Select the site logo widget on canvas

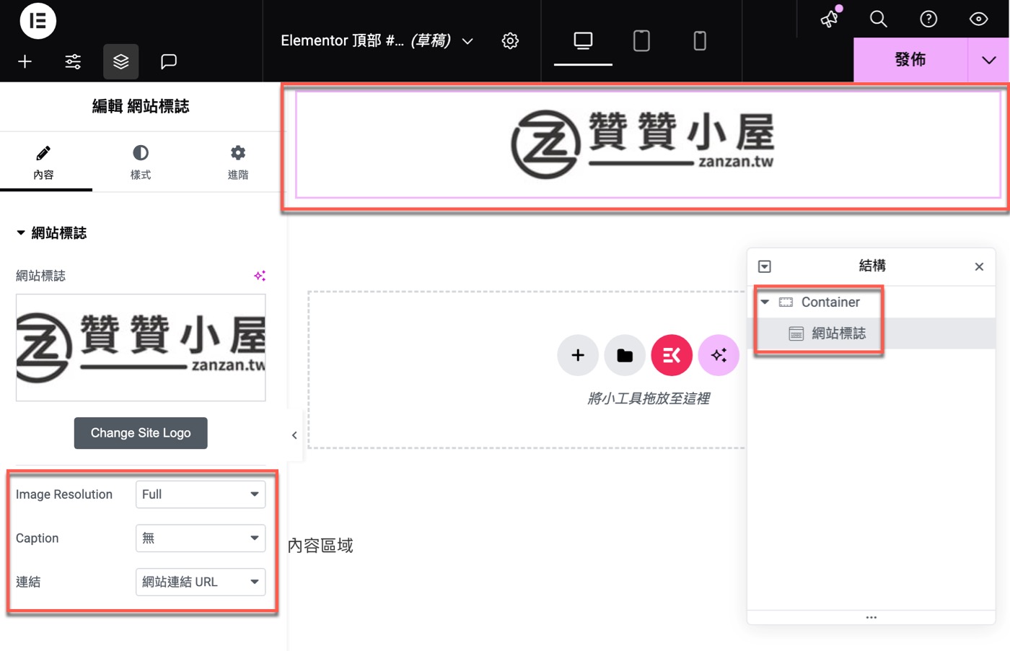click(647, 144)
